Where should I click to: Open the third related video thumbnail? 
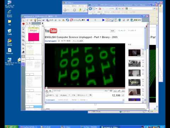pyautogui.click(x=135, y=73)
